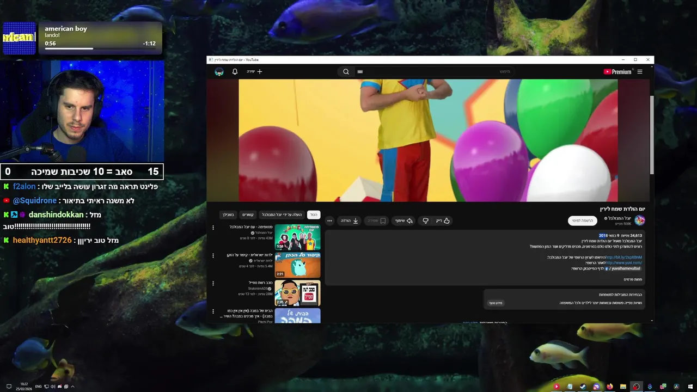Click the magnifier search button
The height and width of the screenshot is (392, 697).
(346, 71)
